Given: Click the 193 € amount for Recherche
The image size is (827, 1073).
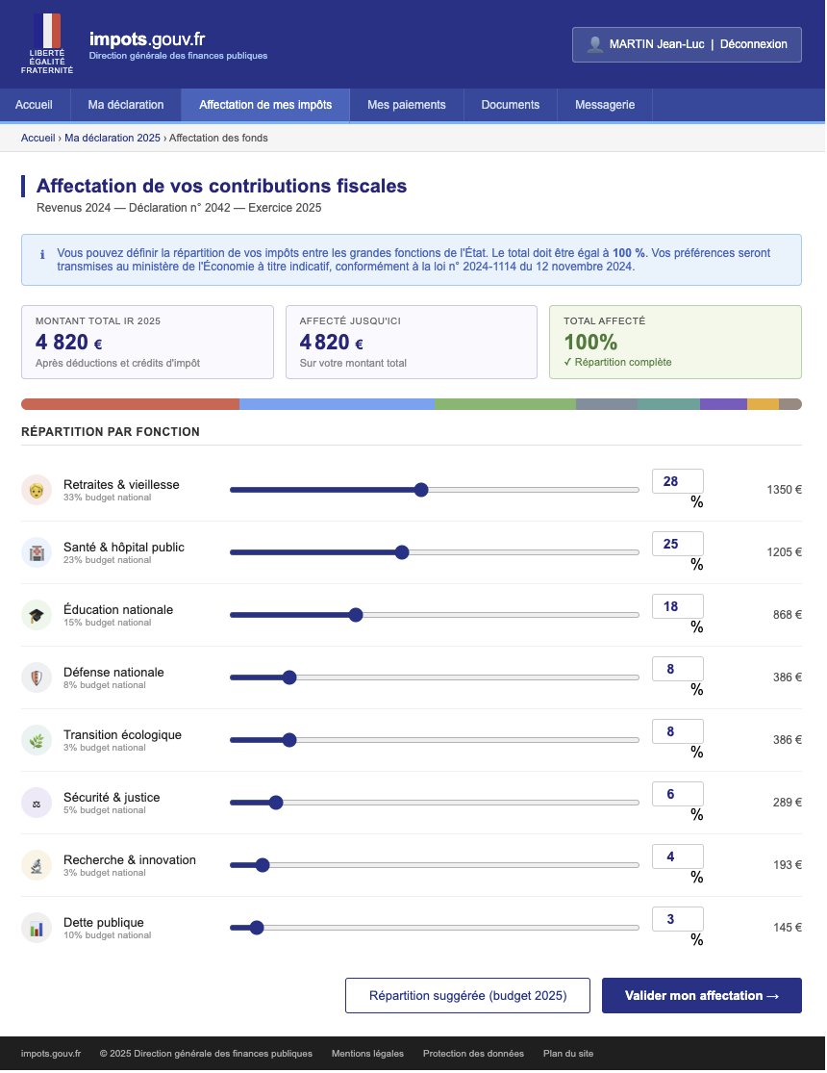Looking at the screenshot, I should [788, 866].
